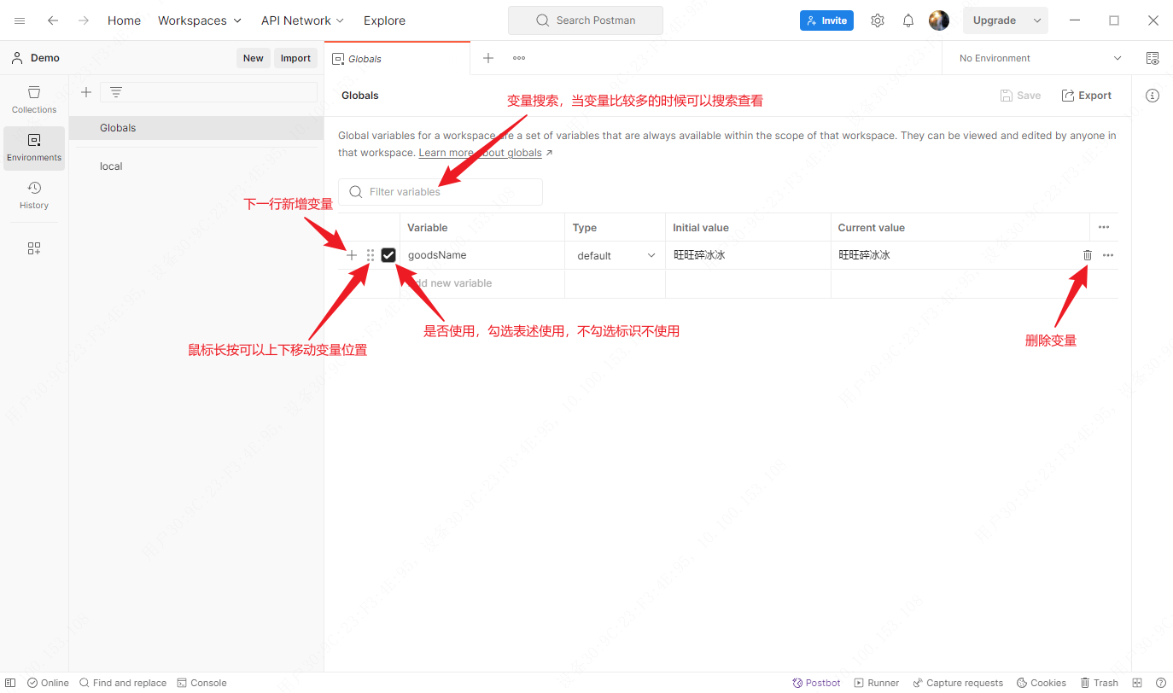Open the goodsName row more options
Viewport: 1173px width, 693px height.
[x=1108, y=255]
